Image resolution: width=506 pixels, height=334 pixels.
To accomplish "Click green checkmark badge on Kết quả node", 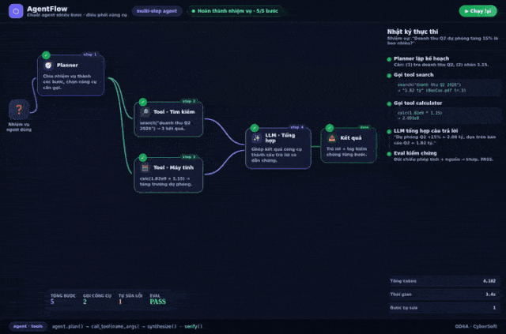I will click(x=330, y=128).
